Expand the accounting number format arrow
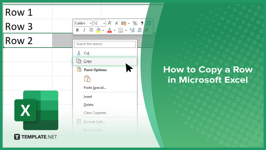266x150 pixels. click(x=129, y=23)
